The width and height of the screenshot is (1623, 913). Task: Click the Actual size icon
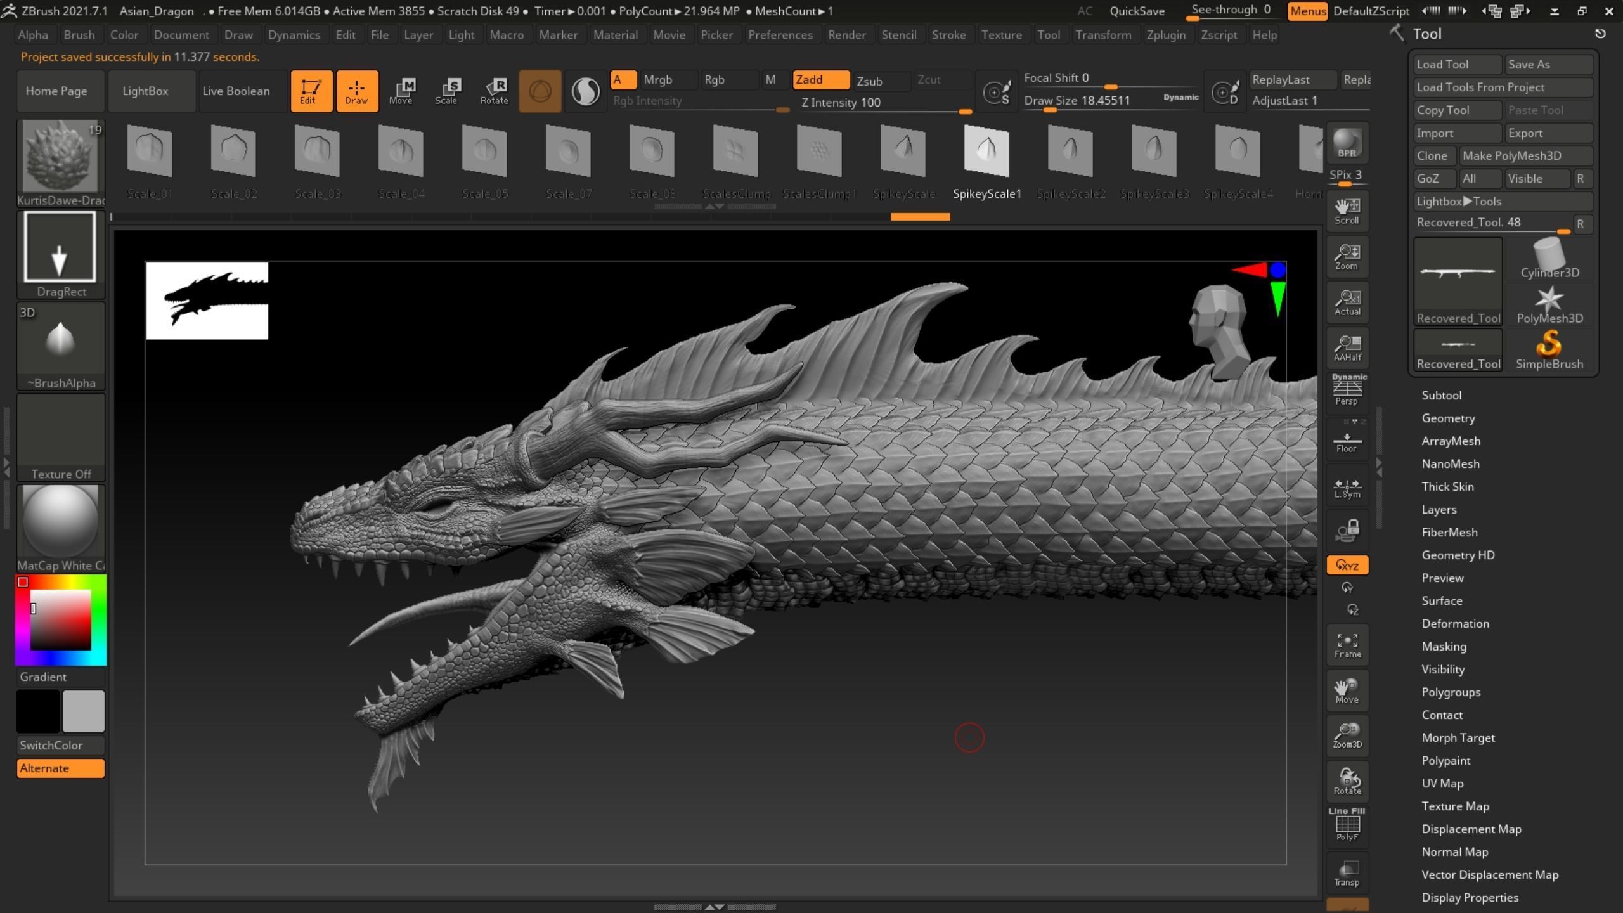(1347, 302)
